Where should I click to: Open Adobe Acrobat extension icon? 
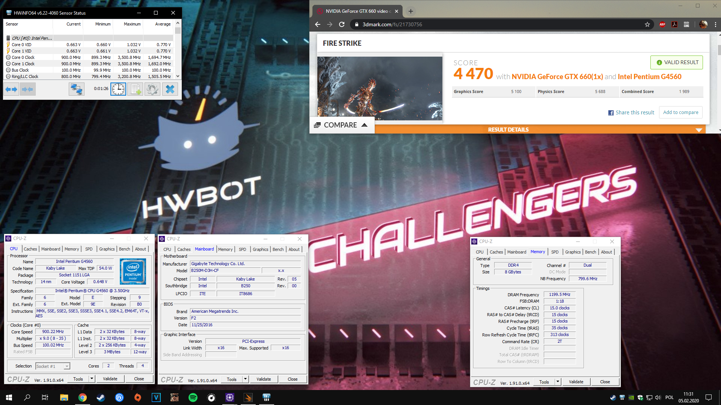pos(674,24)
